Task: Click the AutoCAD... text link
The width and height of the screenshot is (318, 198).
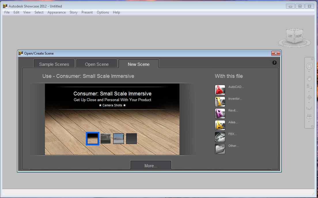Action: (x=236, y=87)
